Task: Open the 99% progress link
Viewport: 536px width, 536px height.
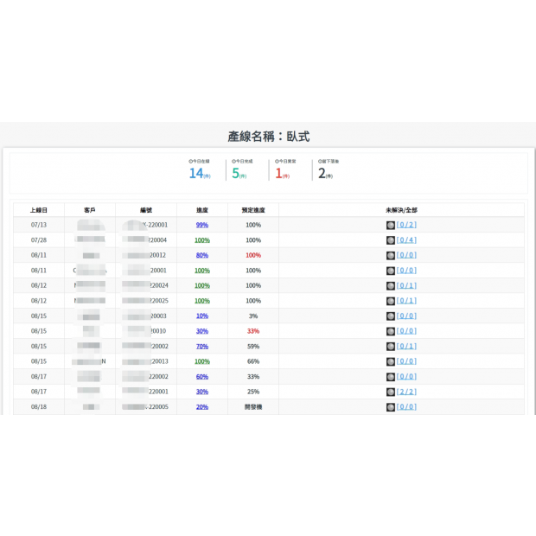Action: click(x=201, y=225)
